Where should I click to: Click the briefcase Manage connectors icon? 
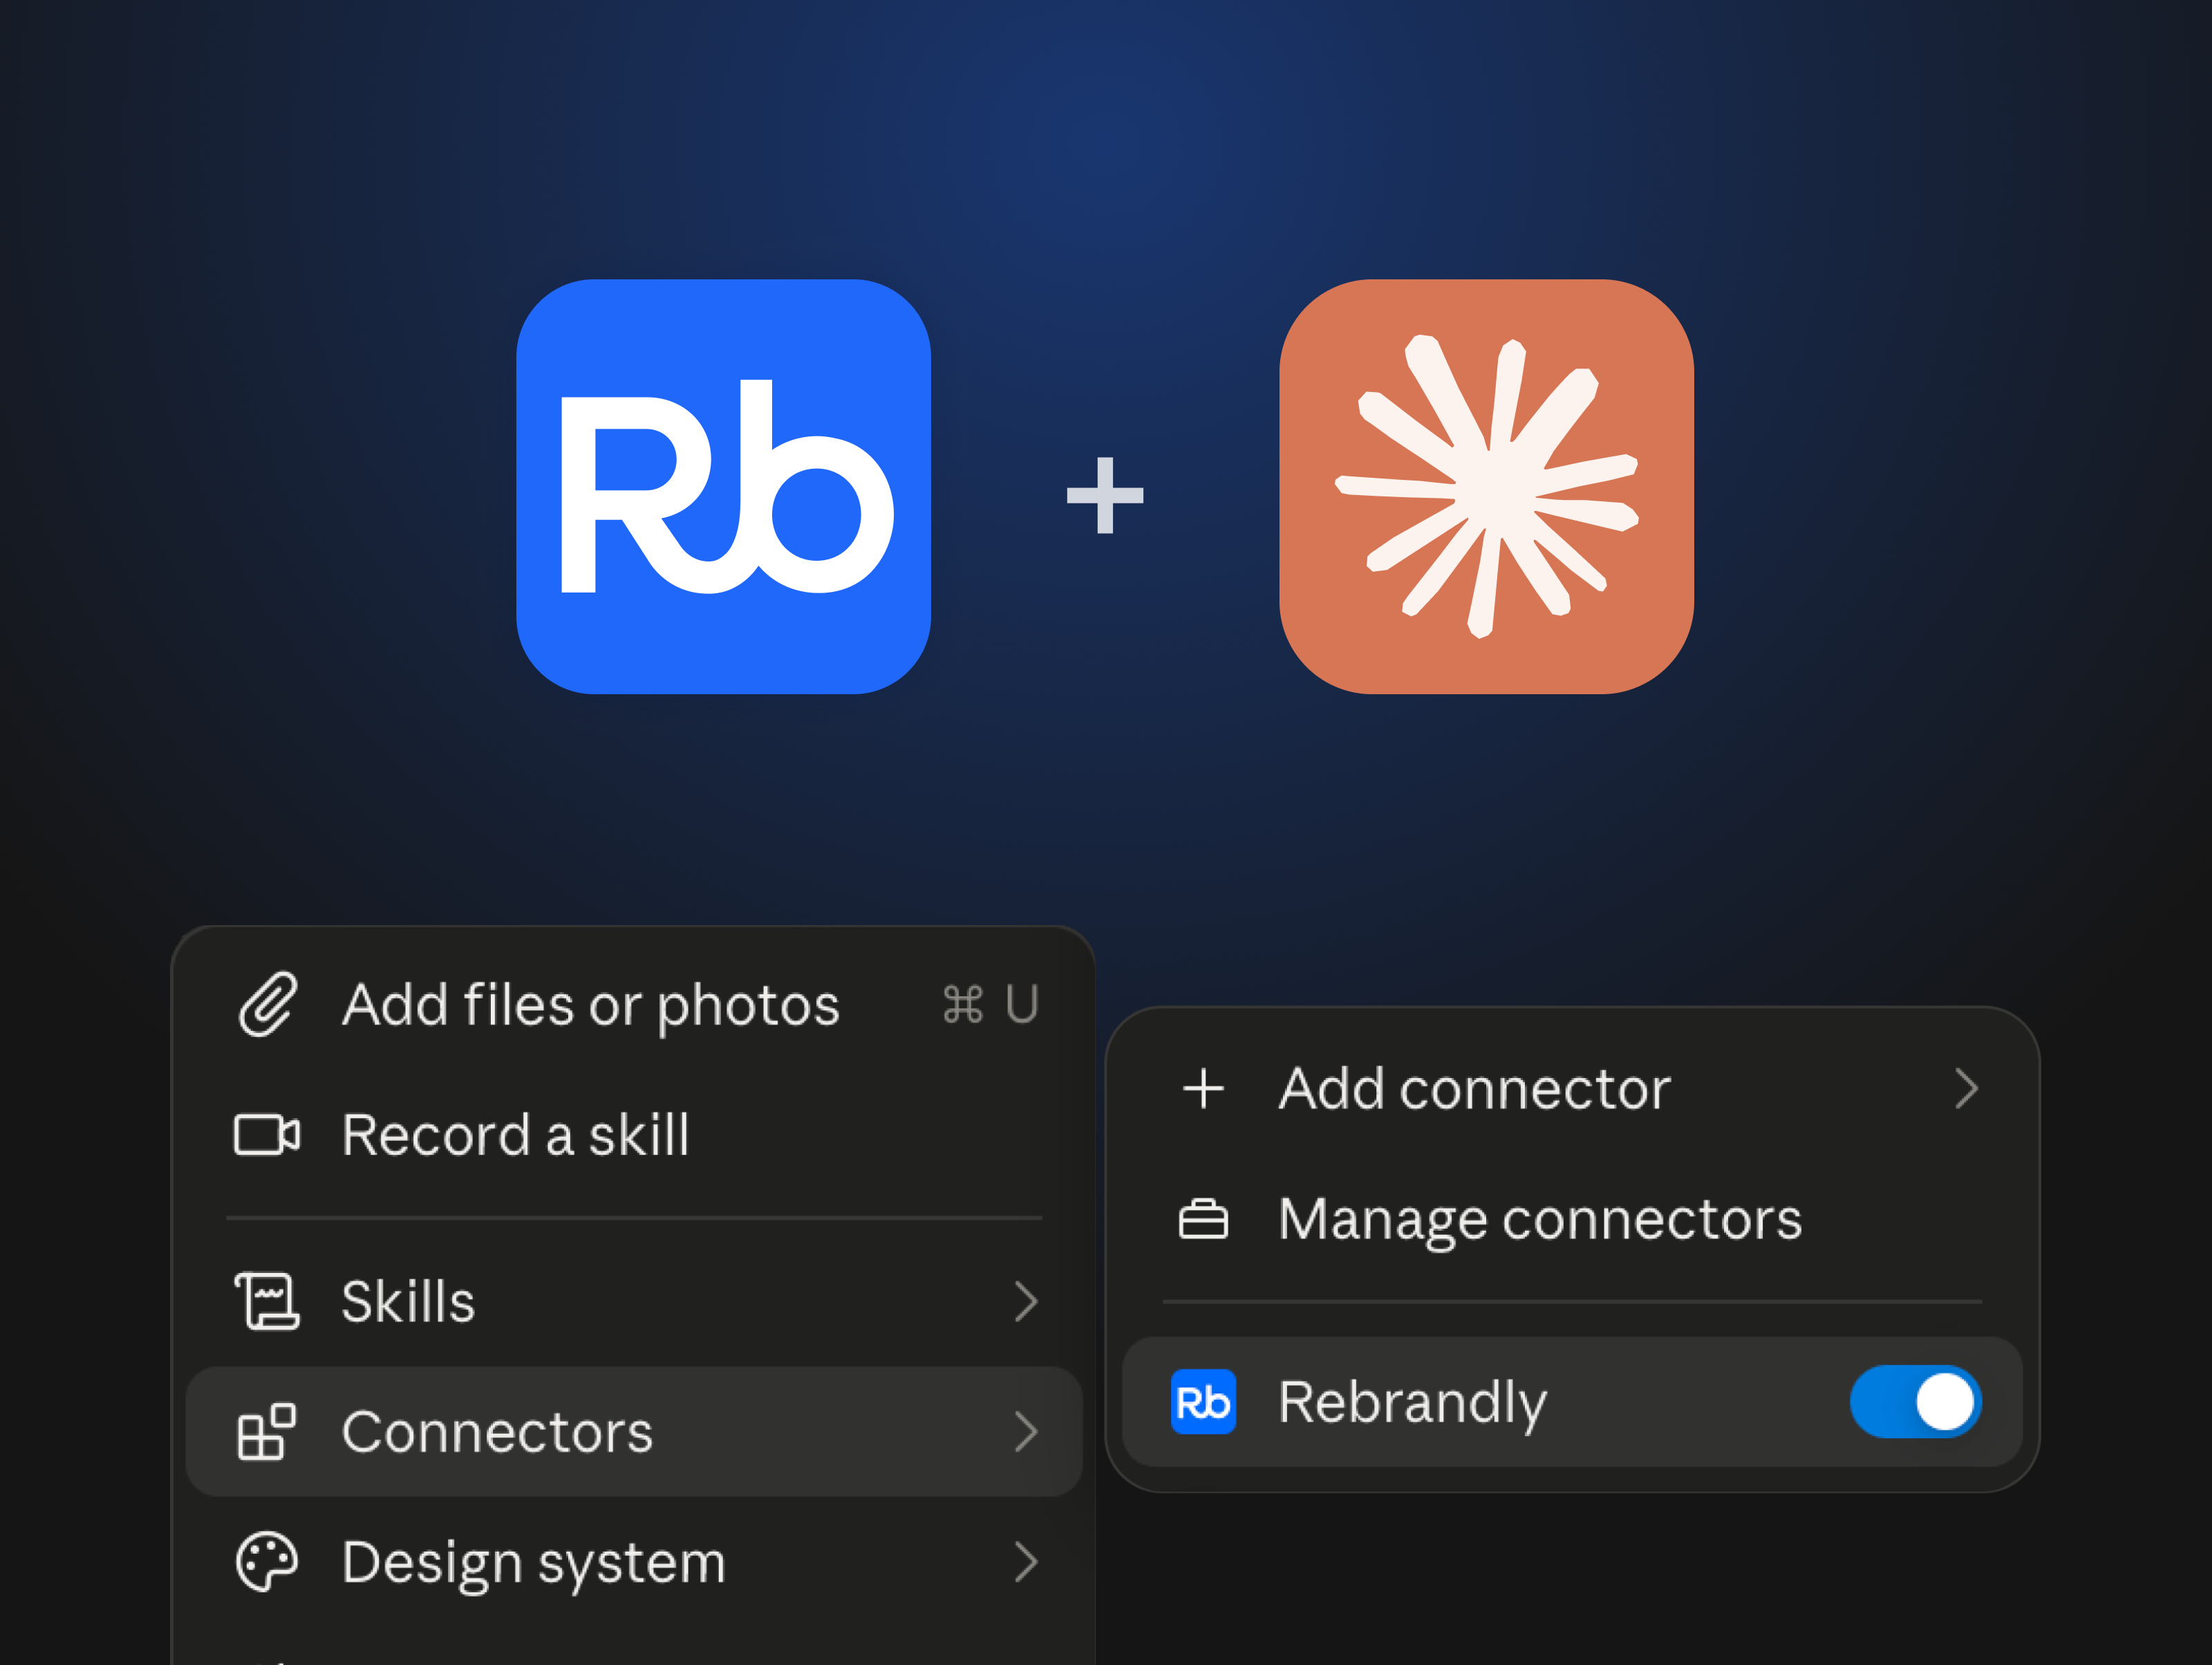coord(1203,1219)
